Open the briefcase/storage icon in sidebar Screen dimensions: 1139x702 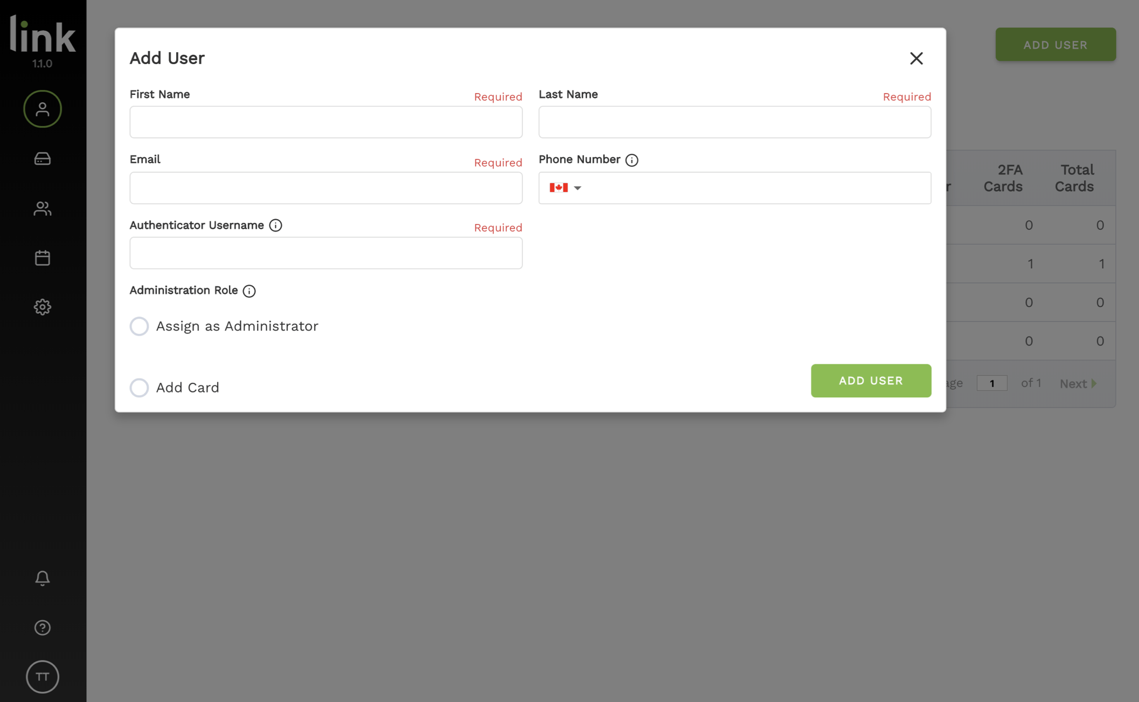(43, 158)
